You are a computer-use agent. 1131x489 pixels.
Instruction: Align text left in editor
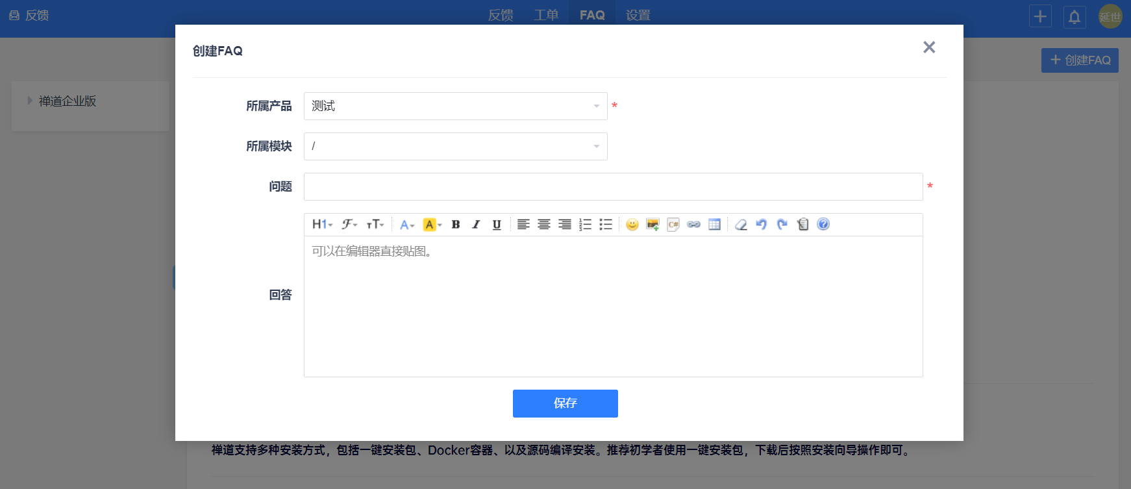pyautogui.click(x=523, y=225)
